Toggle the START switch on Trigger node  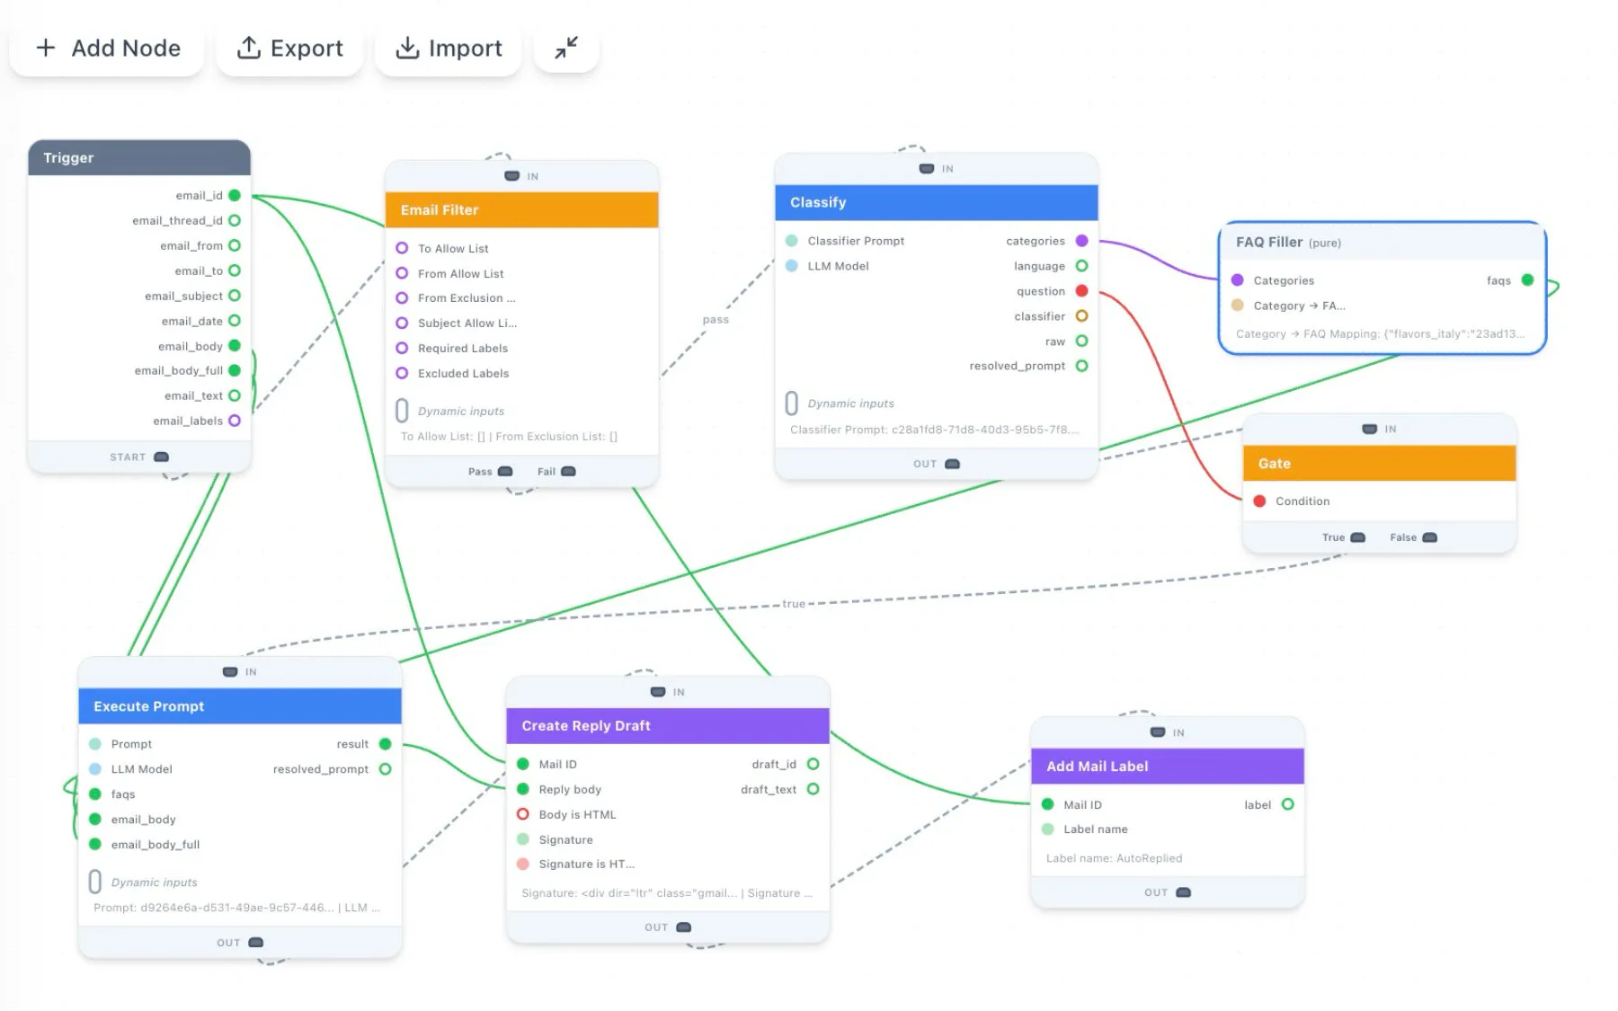point(160,457)
